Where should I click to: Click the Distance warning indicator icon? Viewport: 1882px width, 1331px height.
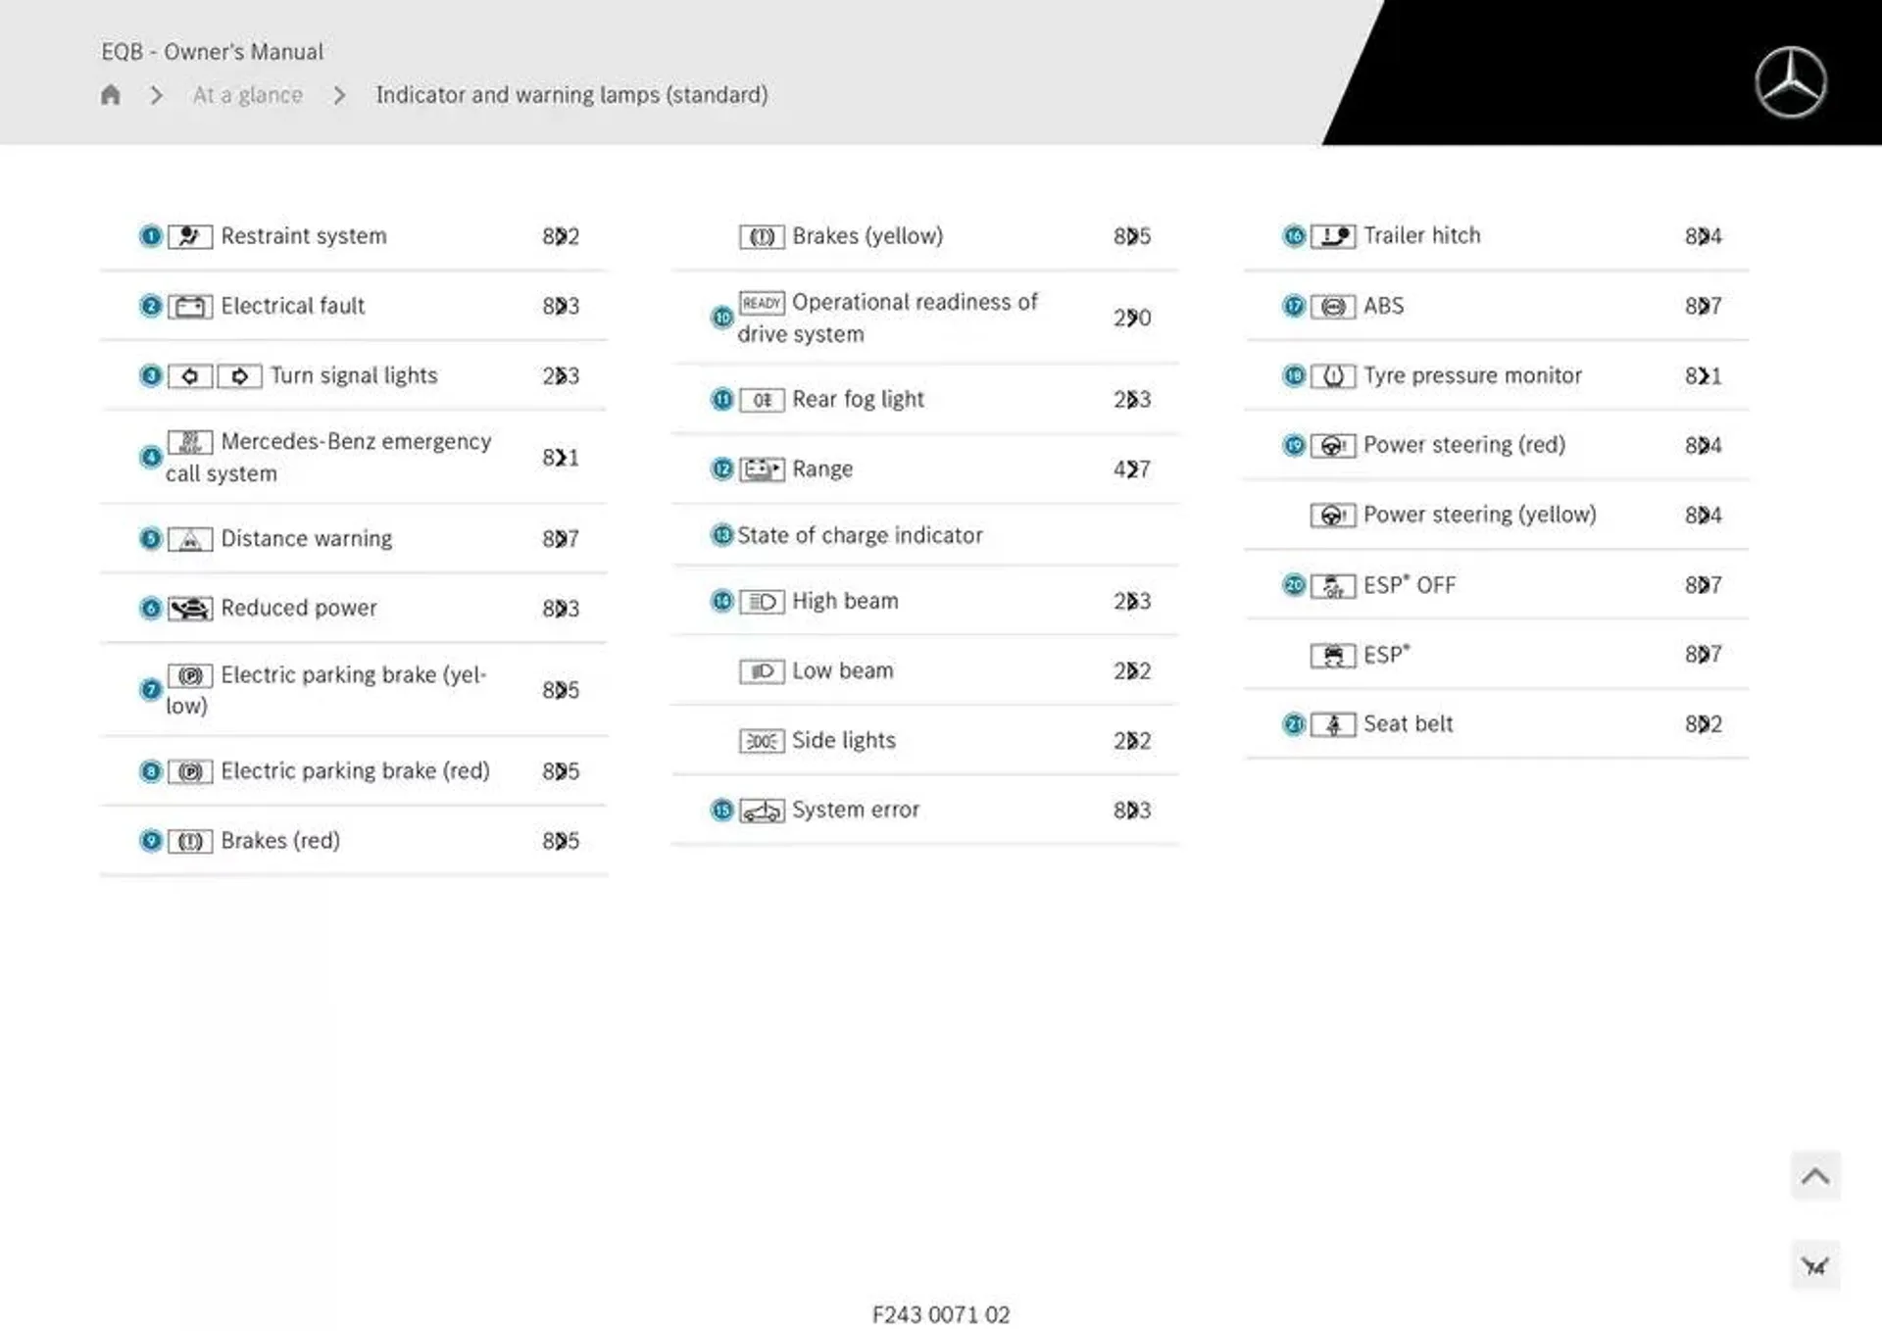pos(190,537)
